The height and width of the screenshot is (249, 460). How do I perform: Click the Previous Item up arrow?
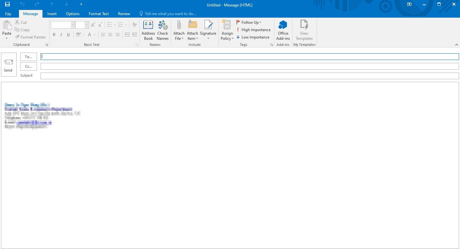tap(52, 4)
